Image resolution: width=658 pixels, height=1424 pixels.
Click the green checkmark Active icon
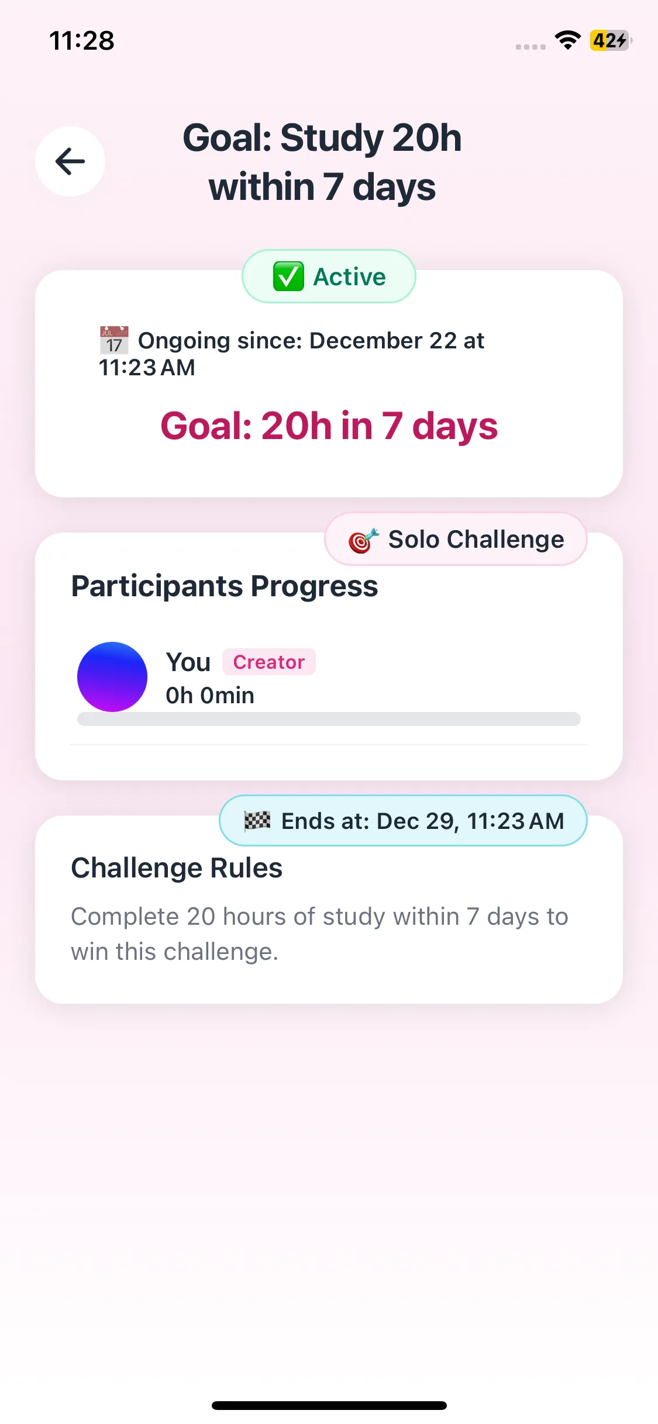pyautogui.click(x=288, y=276)
